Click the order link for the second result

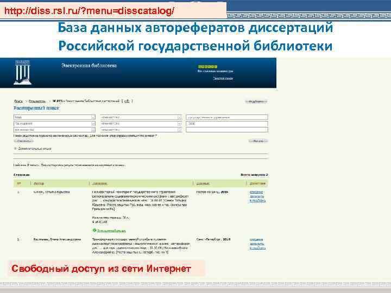point(257,244)
